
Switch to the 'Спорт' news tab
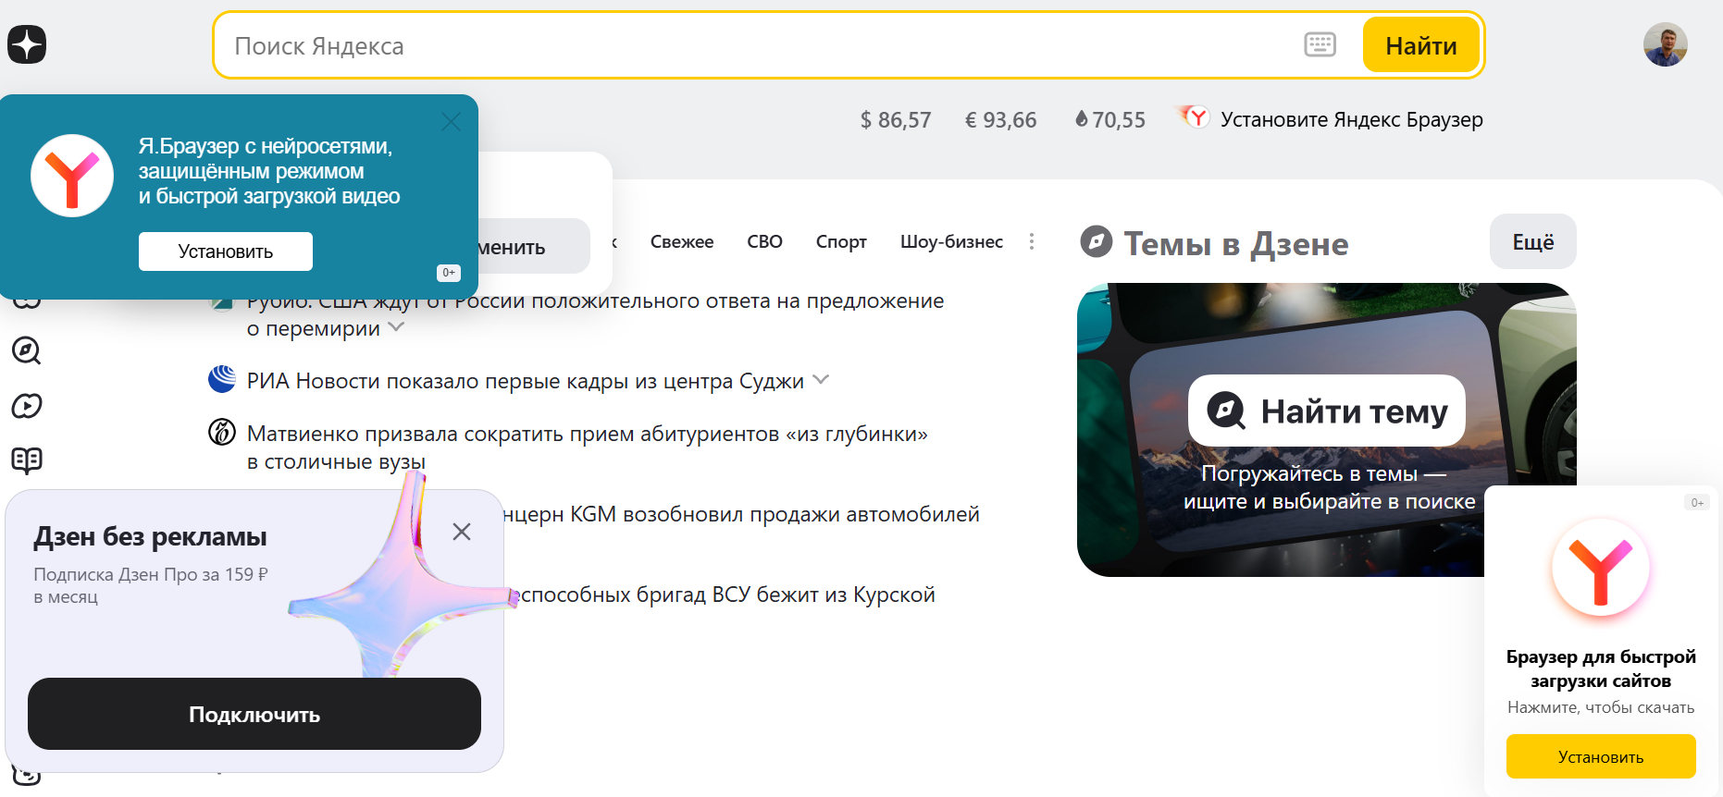(840, 241)
